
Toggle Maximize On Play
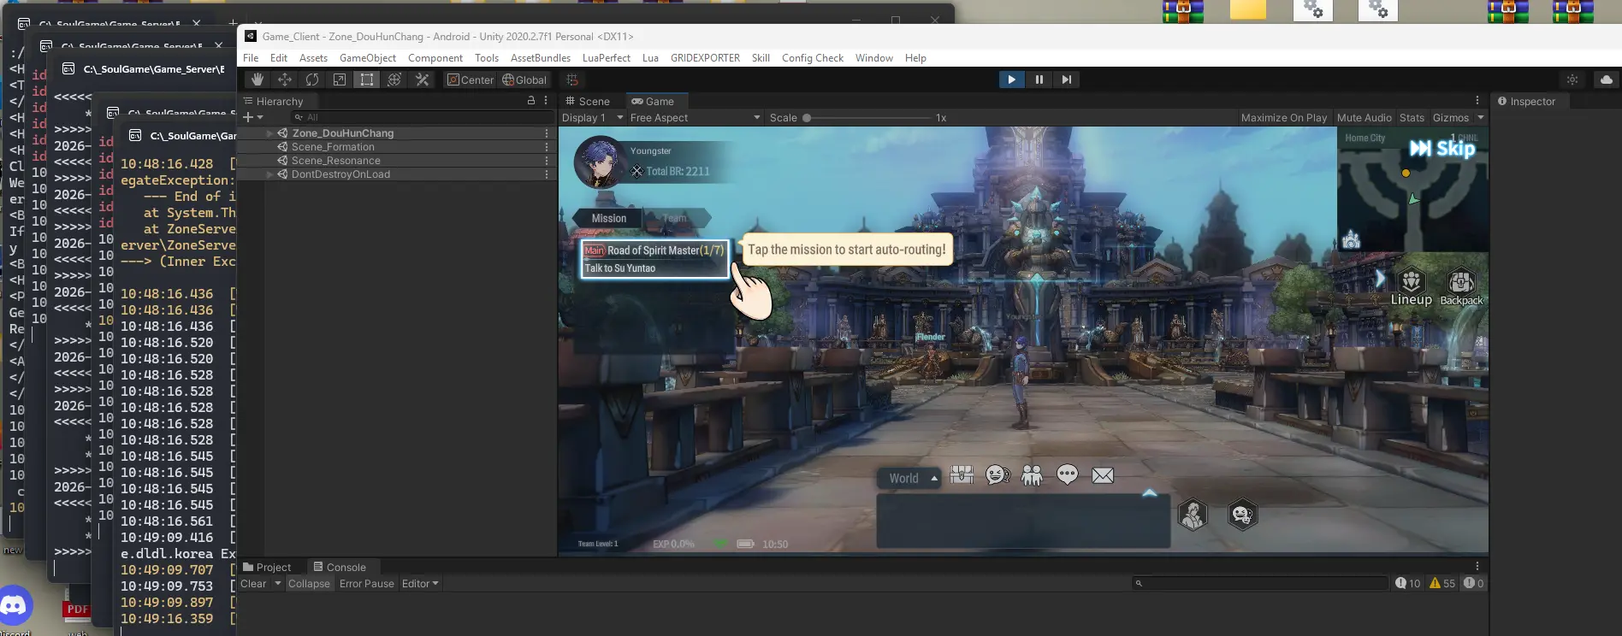point(1283,118)
